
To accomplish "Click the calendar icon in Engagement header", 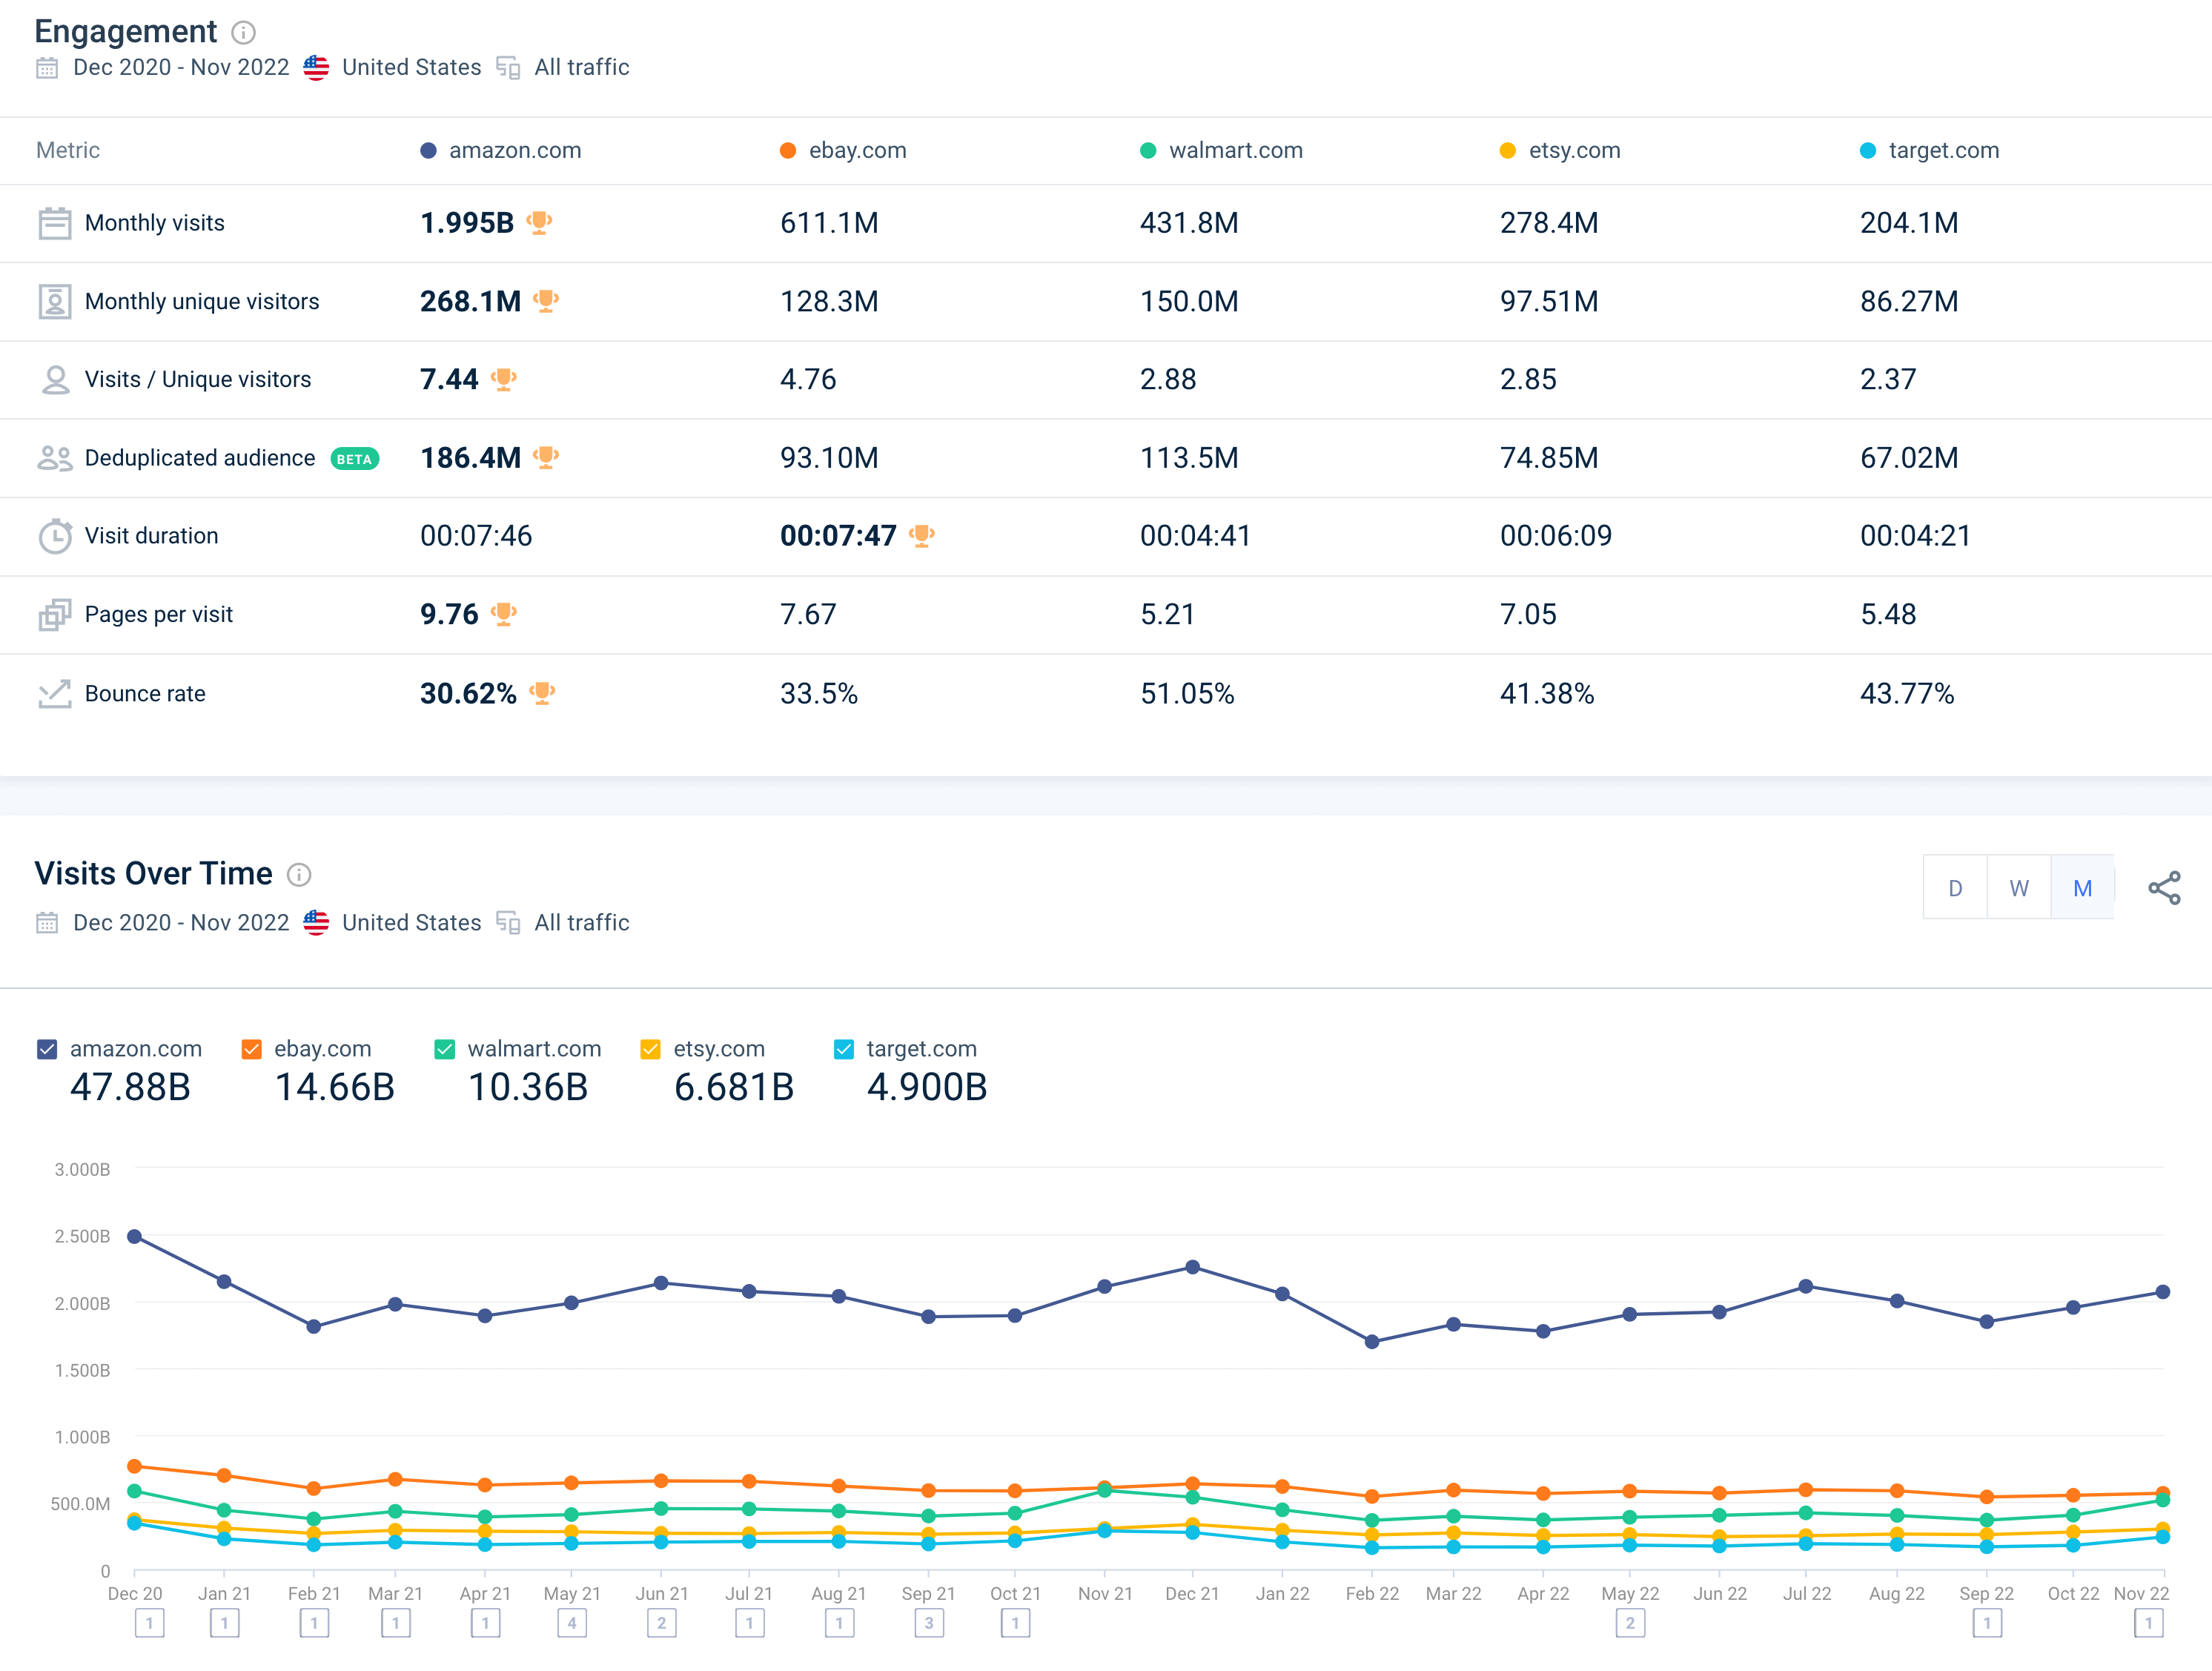I will (x=47, y=68).
